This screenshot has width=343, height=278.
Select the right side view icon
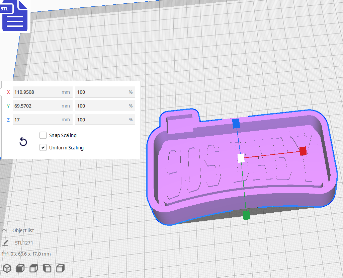[x=60, y=268]
